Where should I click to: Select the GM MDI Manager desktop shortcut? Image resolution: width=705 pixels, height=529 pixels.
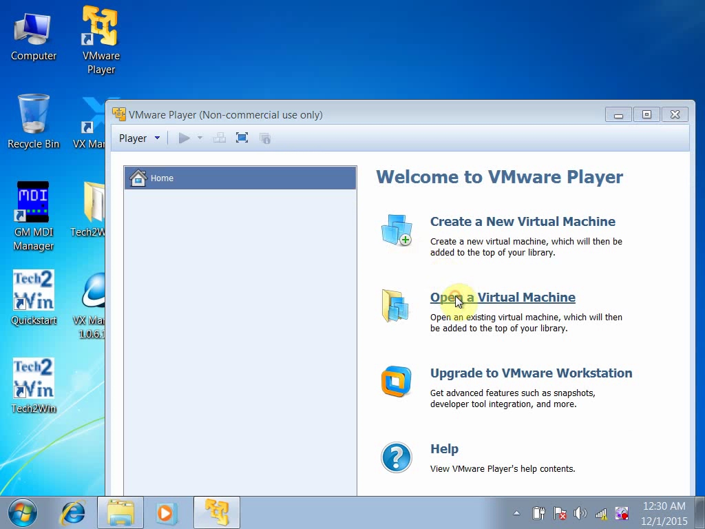33,216
